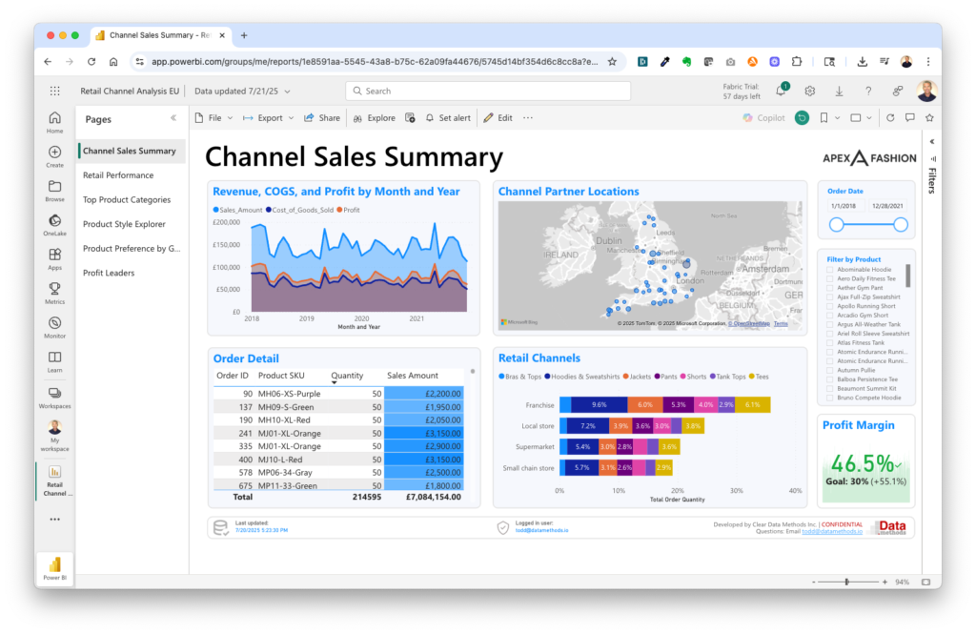Select the Atlas Fitness Tank checkbox
This screenshot has width=976, height=634.
[830, 343]
